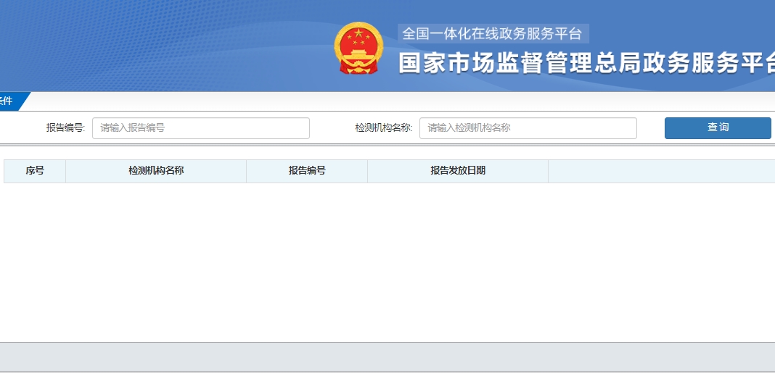Click the 报告编号 table column header

(x=307, y=171)
